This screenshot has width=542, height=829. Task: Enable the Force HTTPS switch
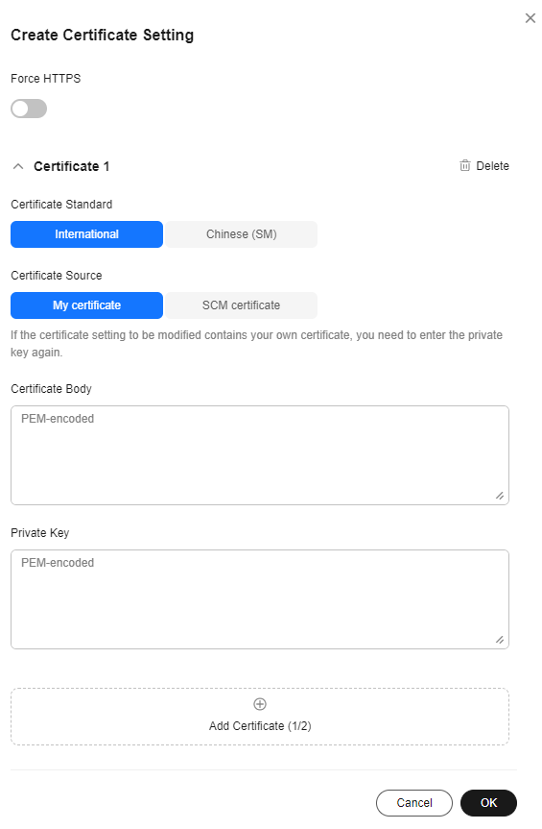29,109
